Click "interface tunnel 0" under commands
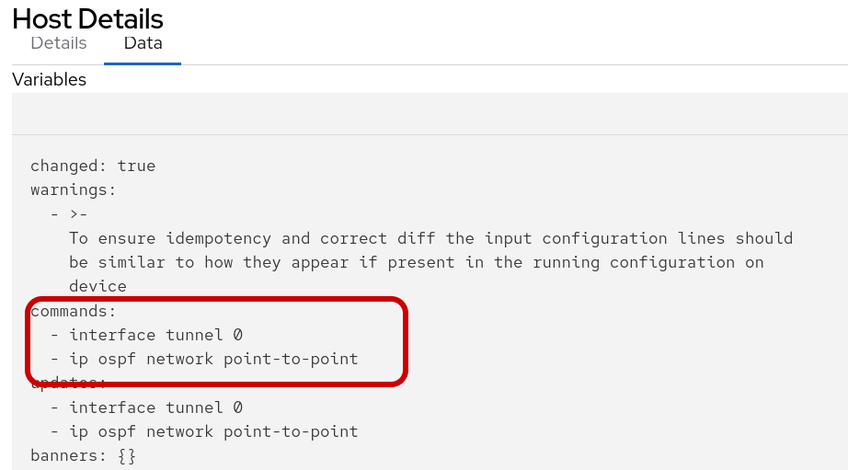This screenshot has width=848, height=470. 155,335
